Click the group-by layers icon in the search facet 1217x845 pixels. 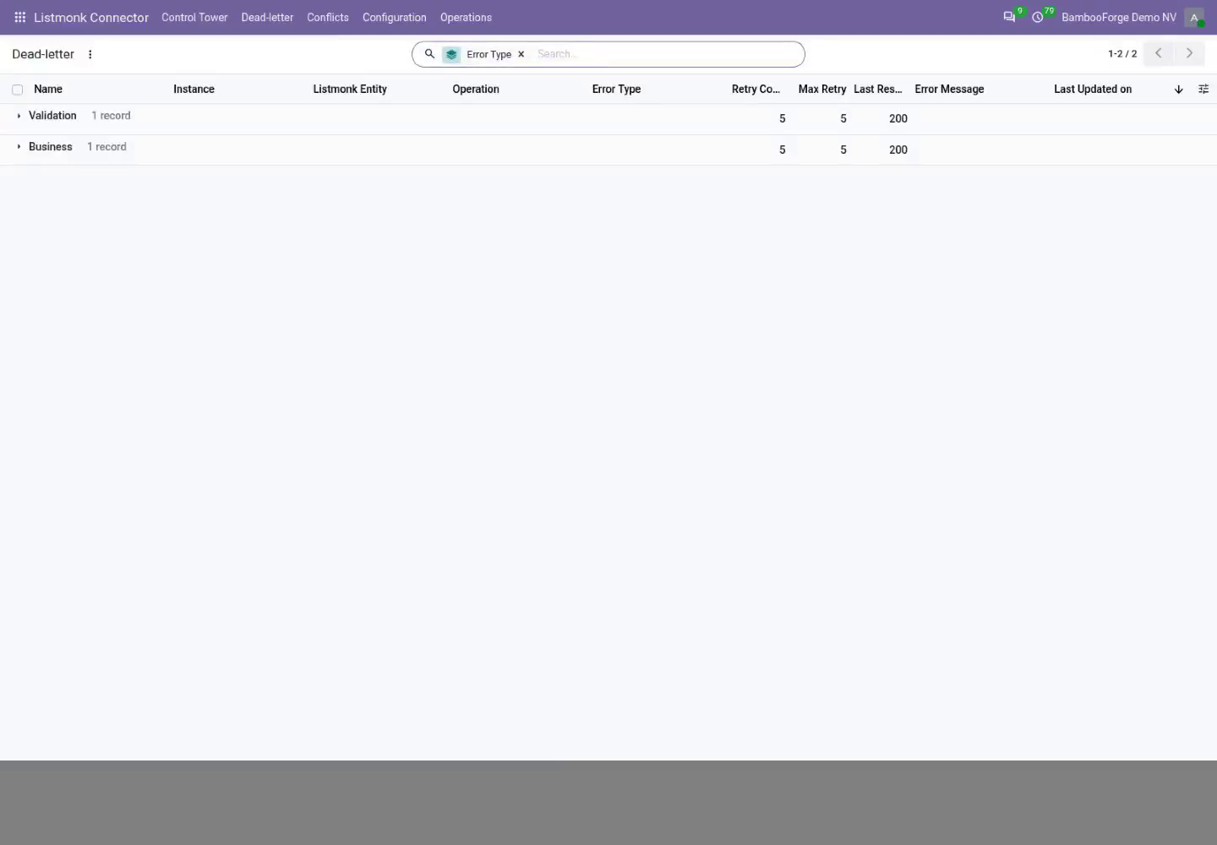pyautogui.click(x=451, y=54)
